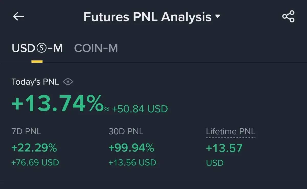The width and height of the screenshot is (307, 189).
Task: Select the +13.57 lifetime value
Action: (224, 148)
